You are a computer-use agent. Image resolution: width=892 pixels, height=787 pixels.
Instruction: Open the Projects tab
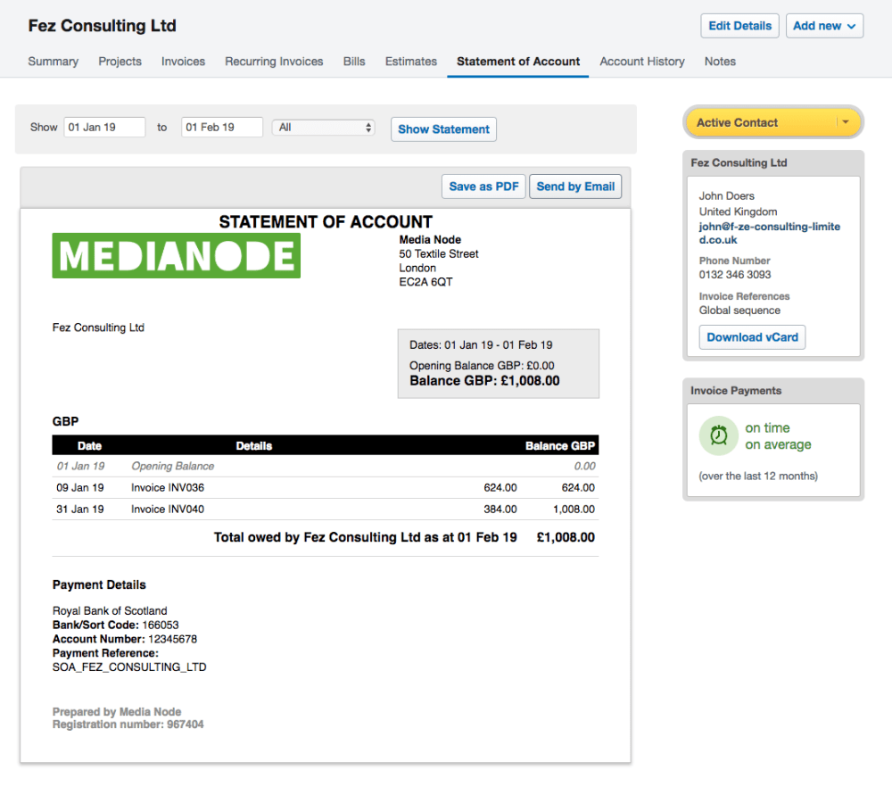tap(120, 62)
